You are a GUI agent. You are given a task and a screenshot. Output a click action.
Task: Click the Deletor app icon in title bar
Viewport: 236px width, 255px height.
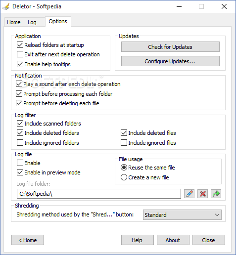point(6,6)
